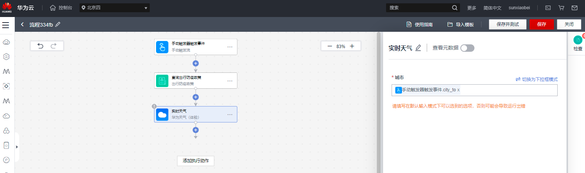Image resolution: width=585 pixels, height=173 pixels.
Task: Click the undo arrow icon
Action: [x=40, y=46]
